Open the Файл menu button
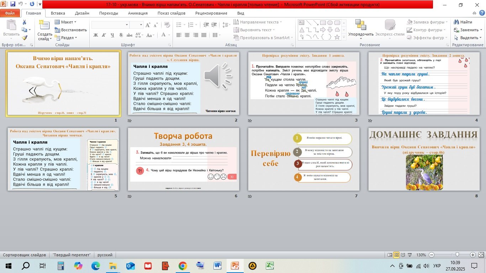This screenshot has width=486, height=273. point(10,13)
